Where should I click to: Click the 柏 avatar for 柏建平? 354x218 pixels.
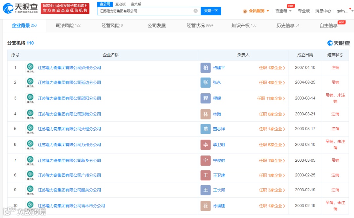206,68
